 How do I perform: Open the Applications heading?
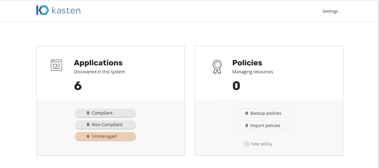click(x=98, y=63)
